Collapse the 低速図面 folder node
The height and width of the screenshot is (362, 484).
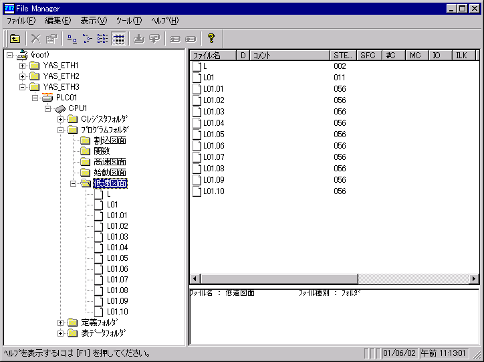point(73,183)
